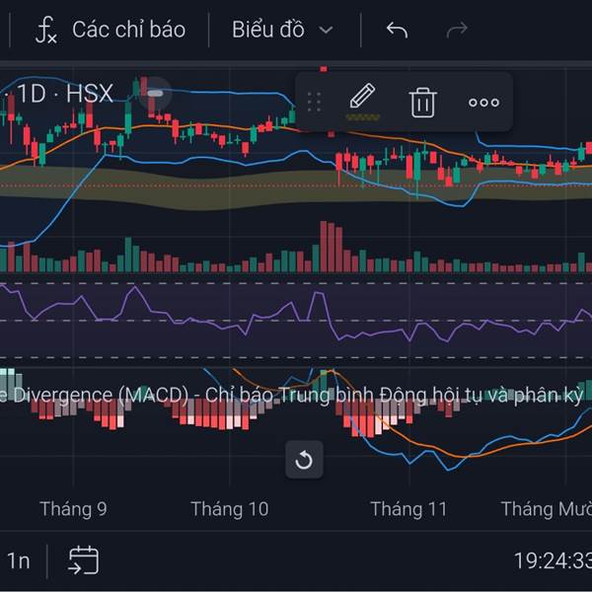The height and width of the screenshot is (592, 592).
Task: Reset the chart view
Action: [x=304, y=460]
